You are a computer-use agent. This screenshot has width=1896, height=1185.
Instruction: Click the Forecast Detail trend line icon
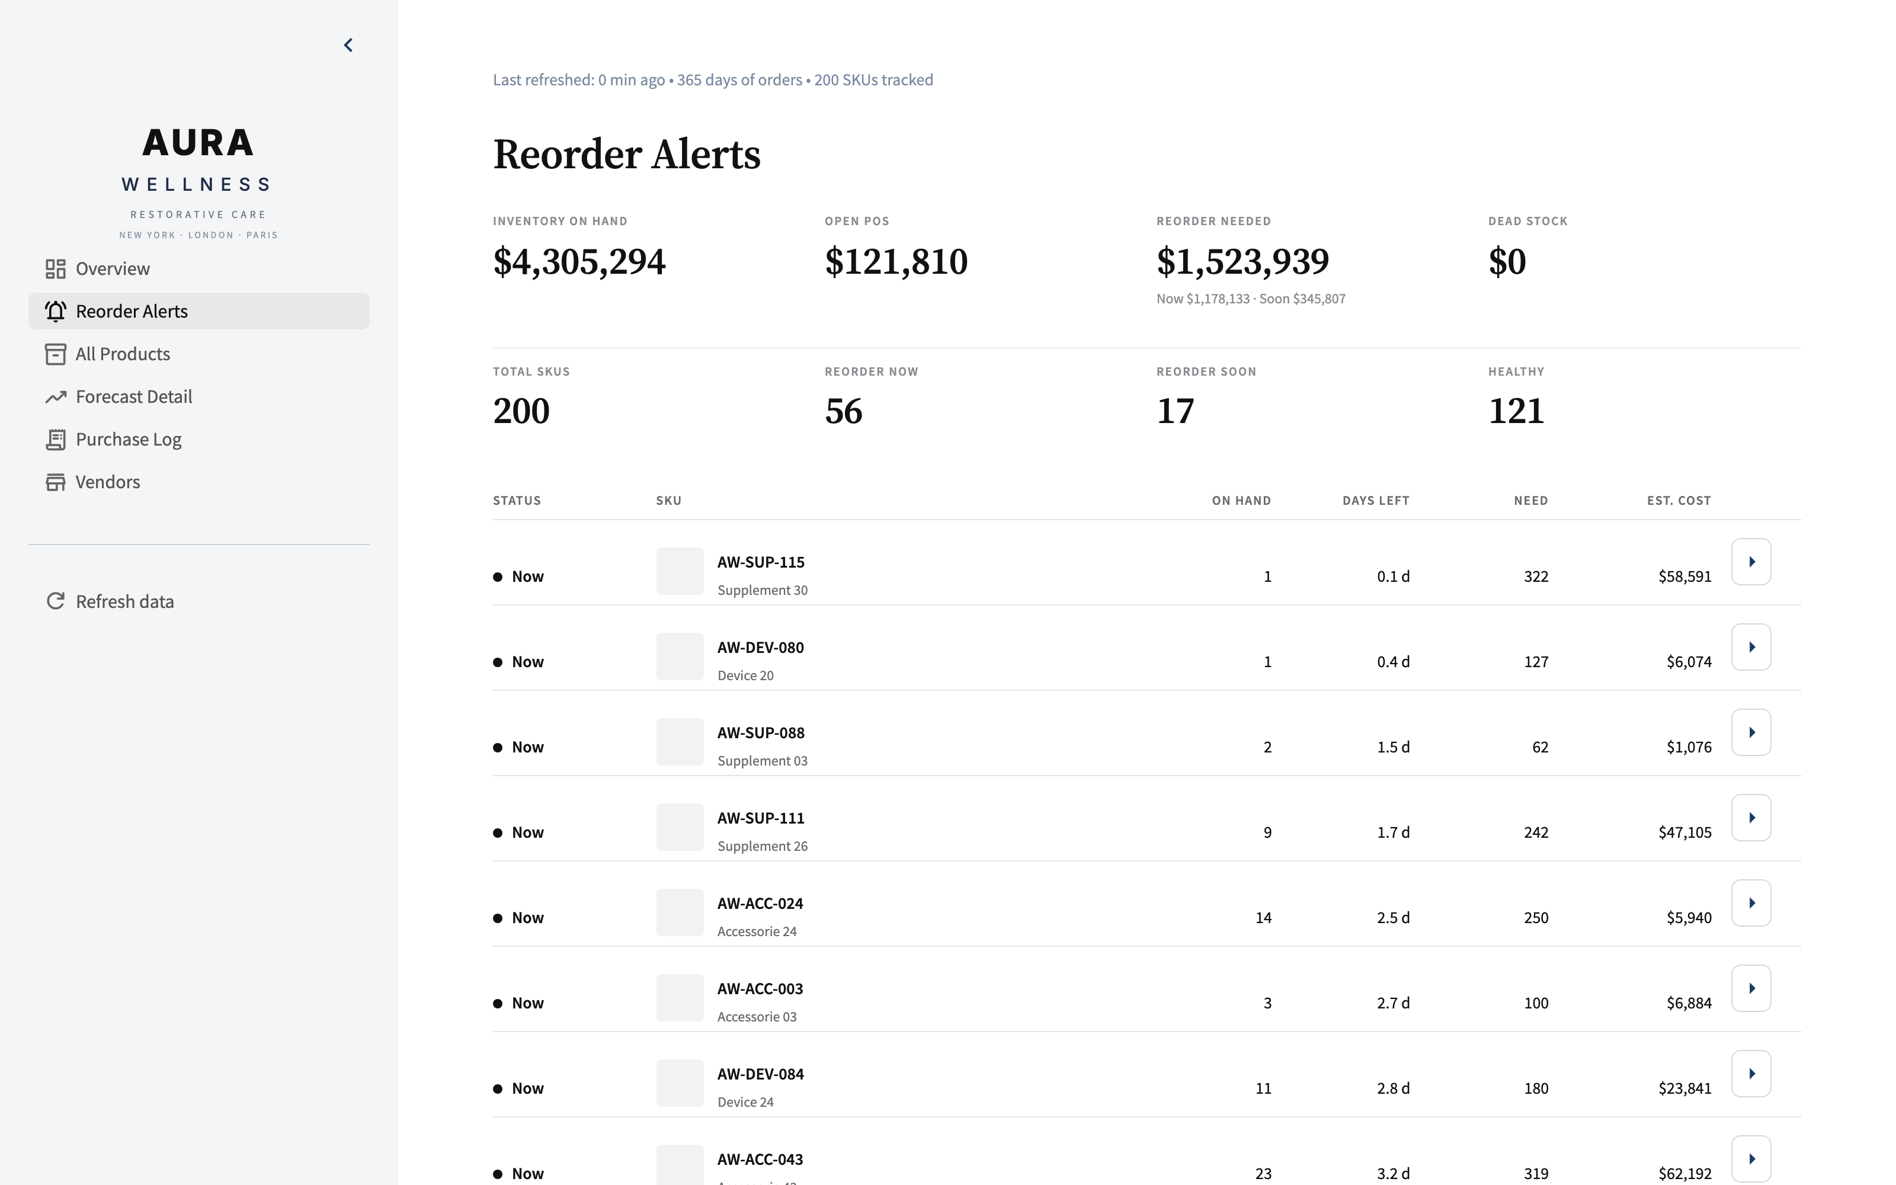pyautogui.click(x=55, y=396)
